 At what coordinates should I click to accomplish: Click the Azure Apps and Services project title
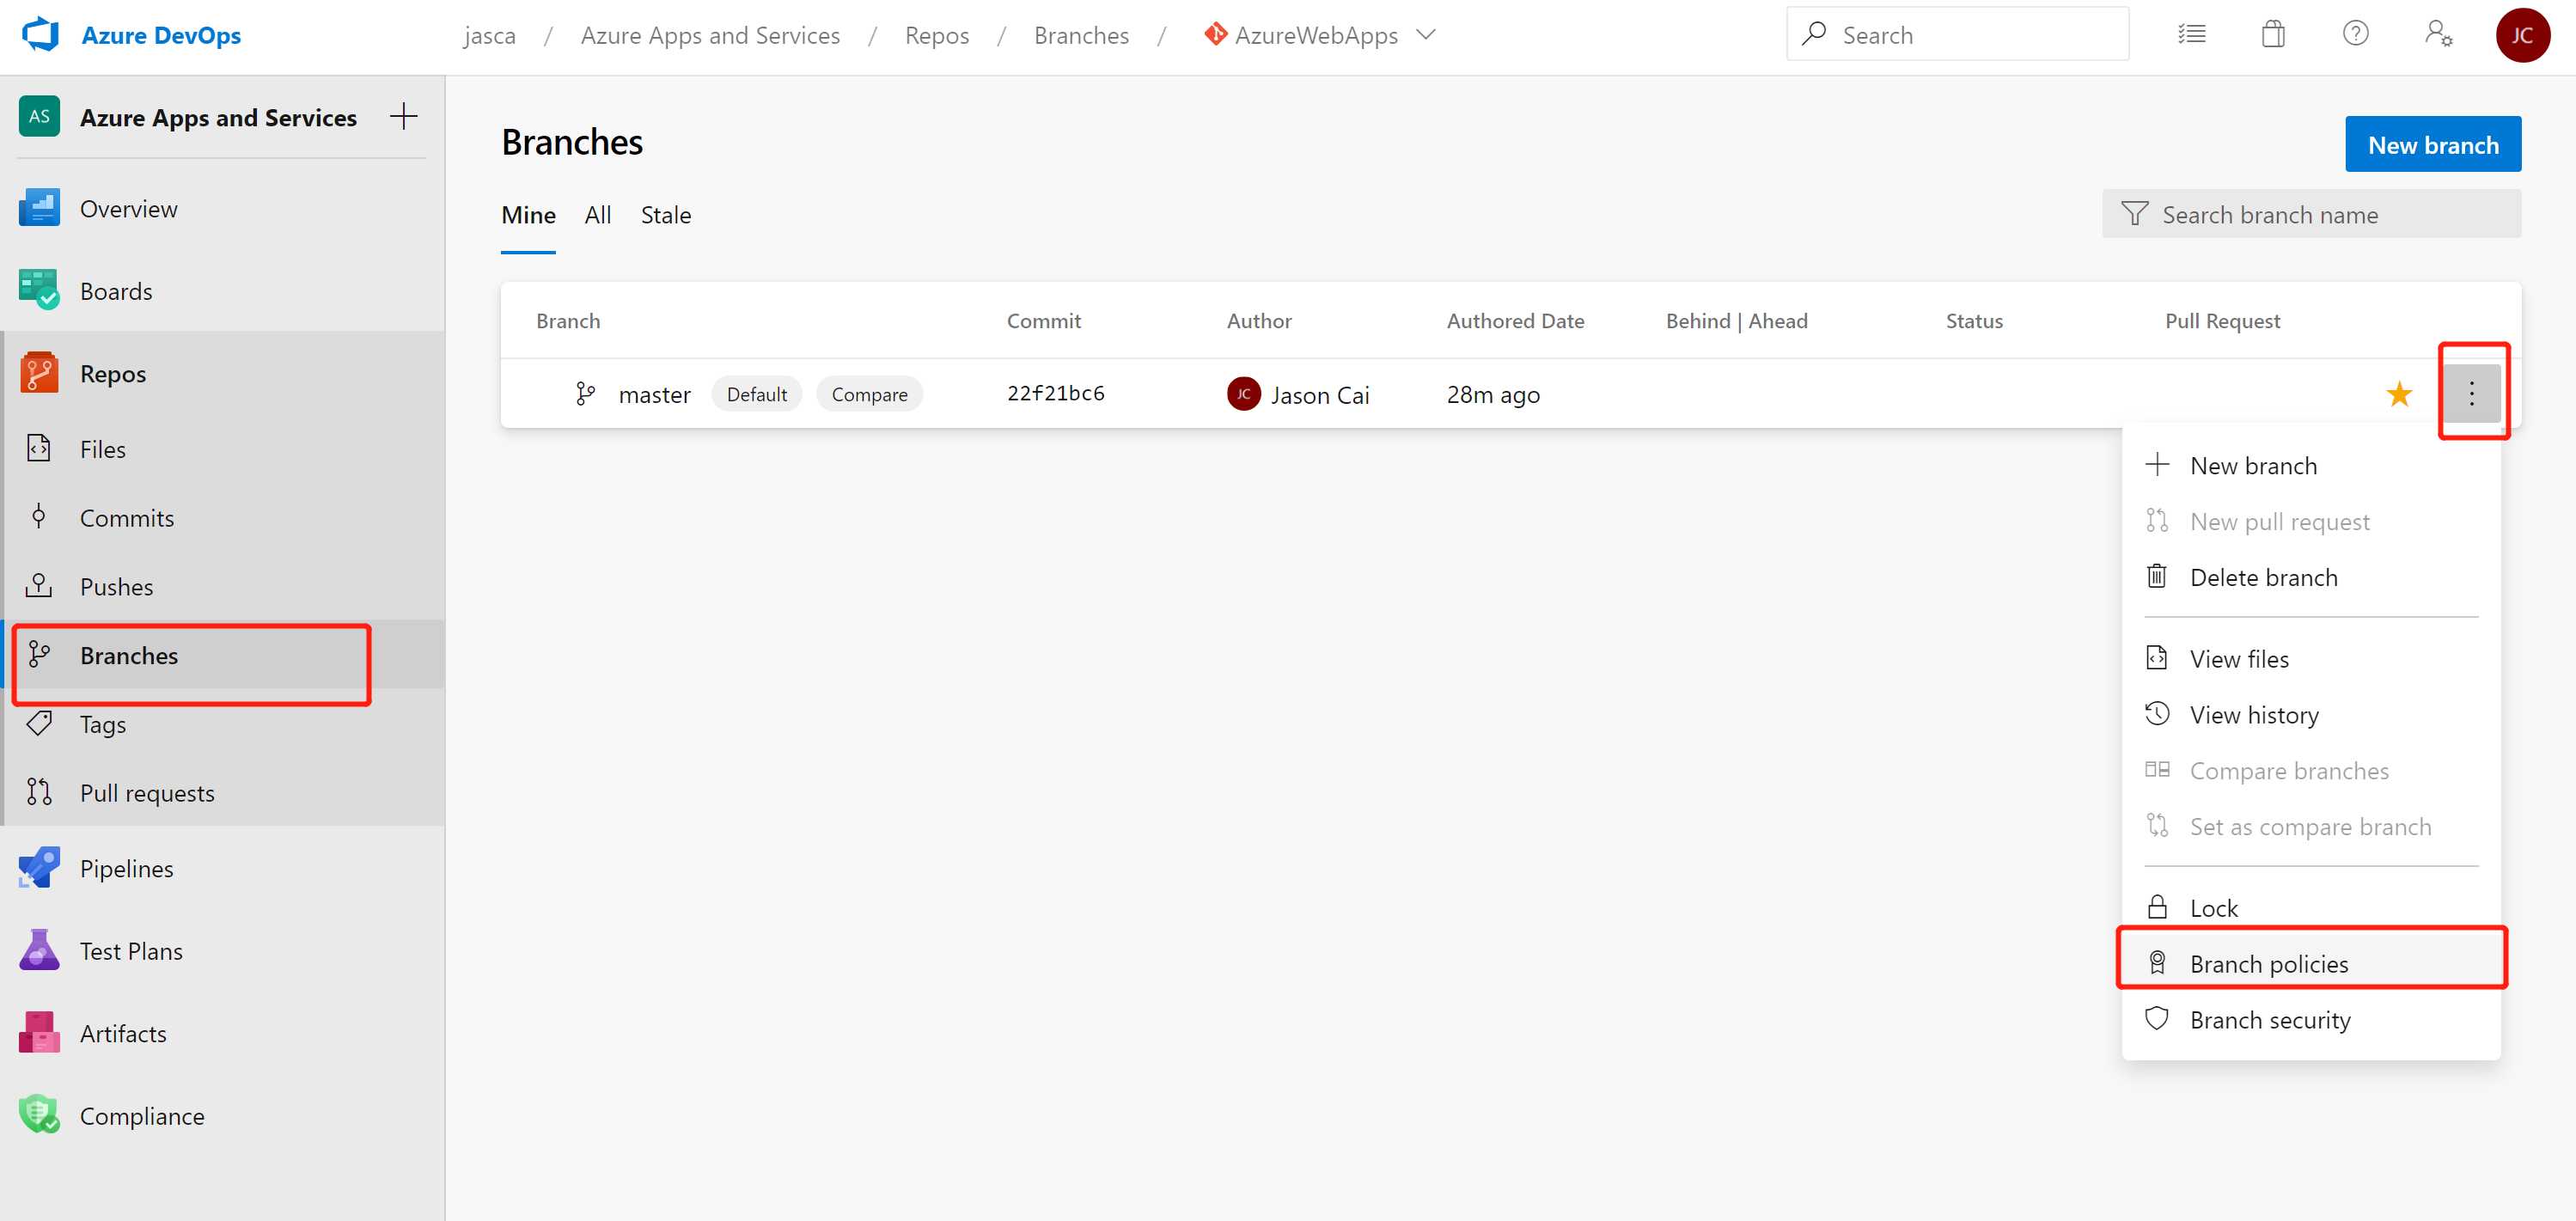[218, 117]
